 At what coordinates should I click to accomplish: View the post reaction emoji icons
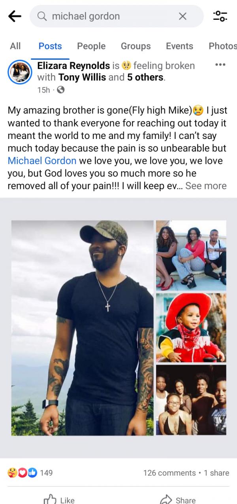tap(23, 472)
